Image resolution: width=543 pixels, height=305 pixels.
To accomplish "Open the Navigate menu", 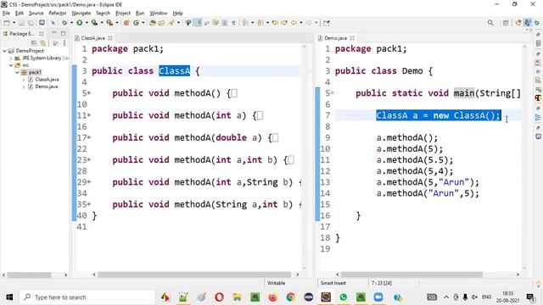I will coord(81,14).
